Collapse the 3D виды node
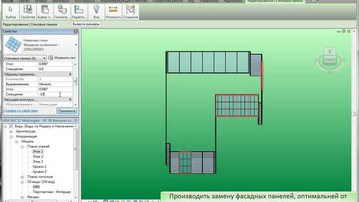359x202 pixels. 22,182
